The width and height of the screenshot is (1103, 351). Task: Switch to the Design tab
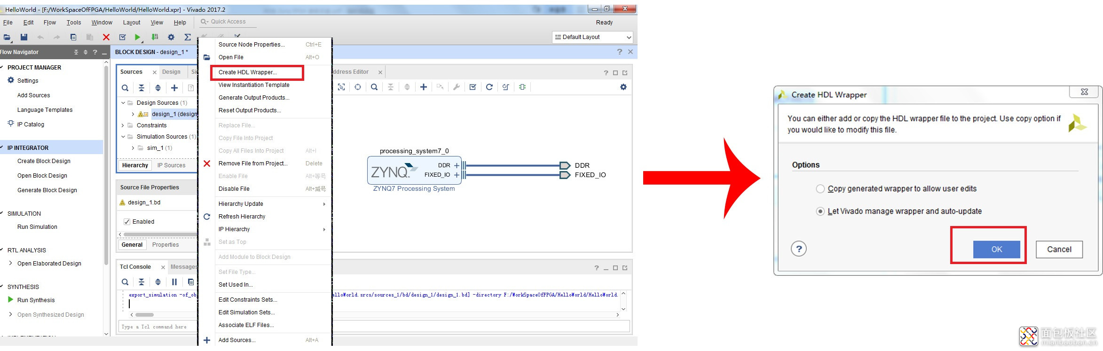(171, 72)
